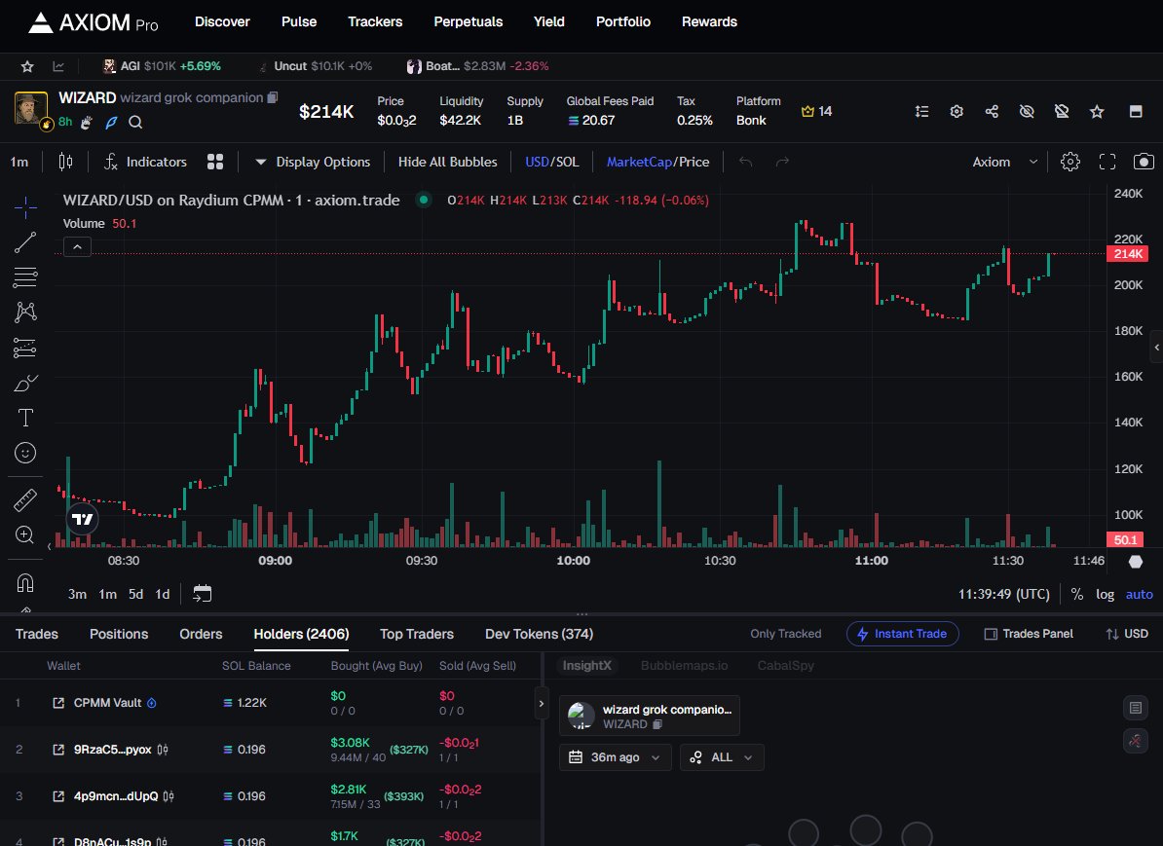The image size is (1163, 846).
Task: Open the chart layout grid selector
Action: pyautogui.click(x=215, y=162)
